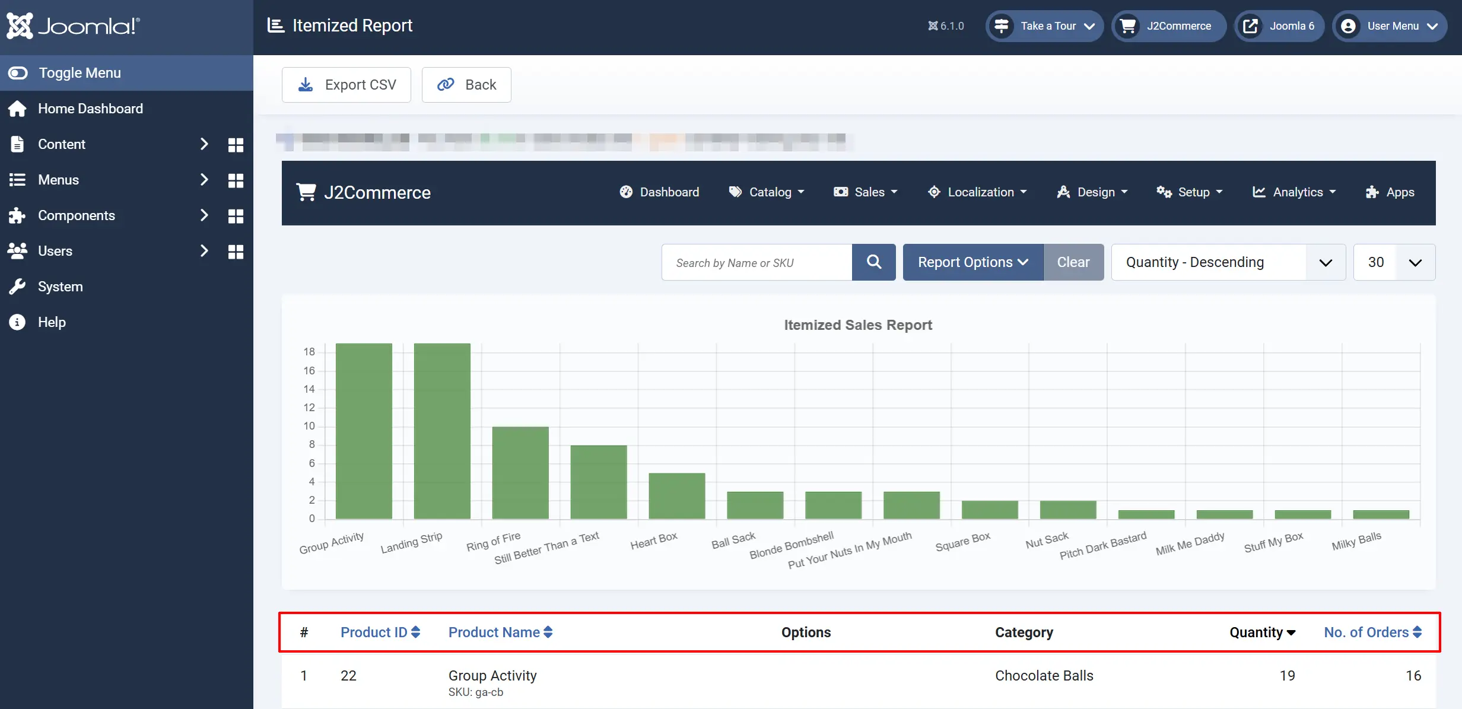
Task: Click the J2Commerce cart logo
Action: [306, 192]
